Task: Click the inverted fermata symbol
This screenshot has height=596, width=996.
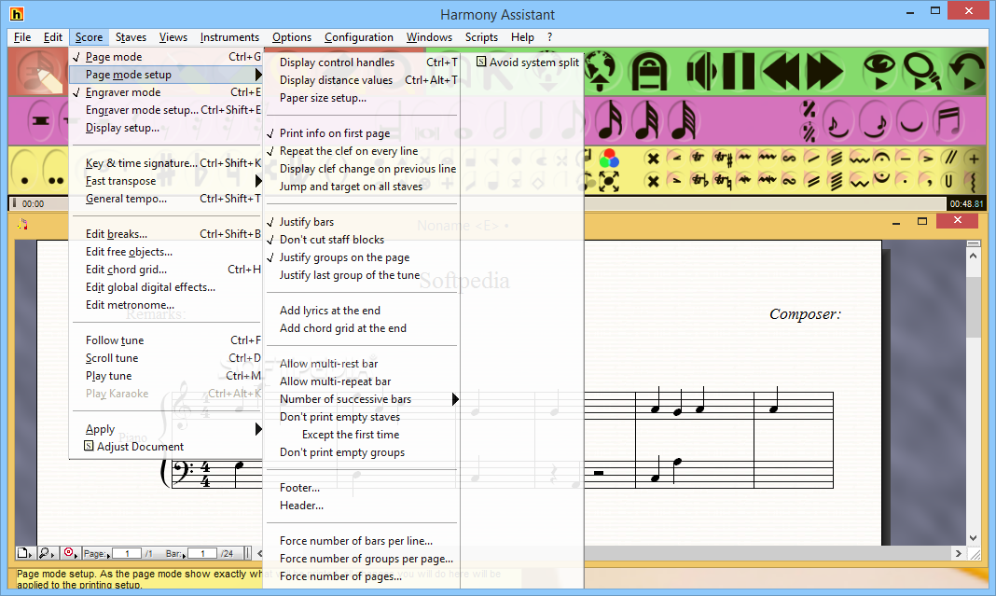Action: tap(881, 180)
